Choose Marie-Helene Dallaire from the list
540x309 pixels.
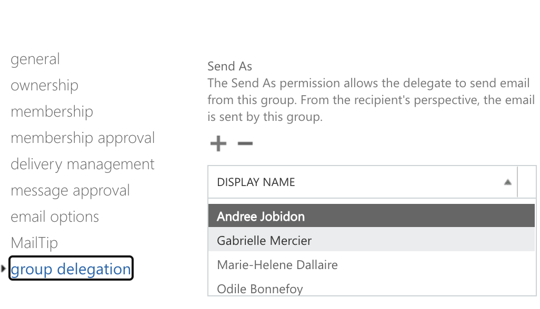click(277, 265)
